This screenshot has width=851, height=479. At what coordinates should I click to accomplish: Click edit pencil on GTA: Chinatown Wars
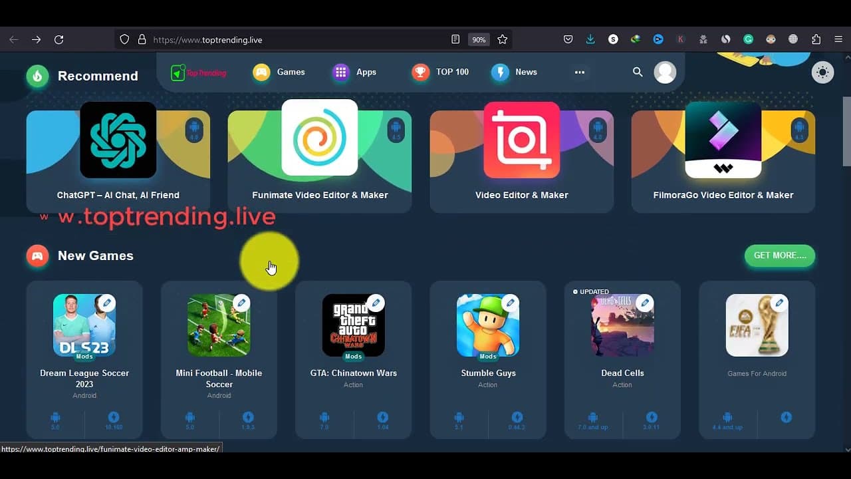point(376,303)
